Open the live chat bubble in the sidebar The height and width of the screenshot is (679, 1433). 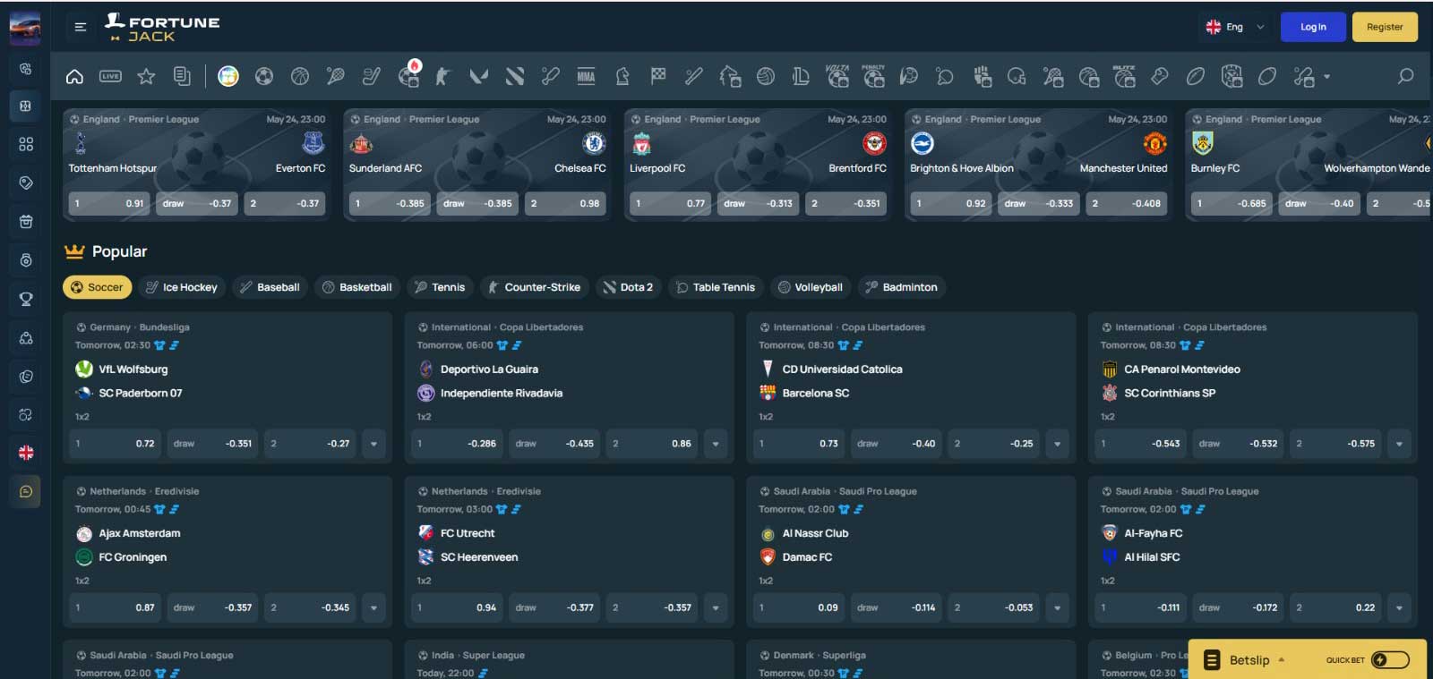point(26,491)
